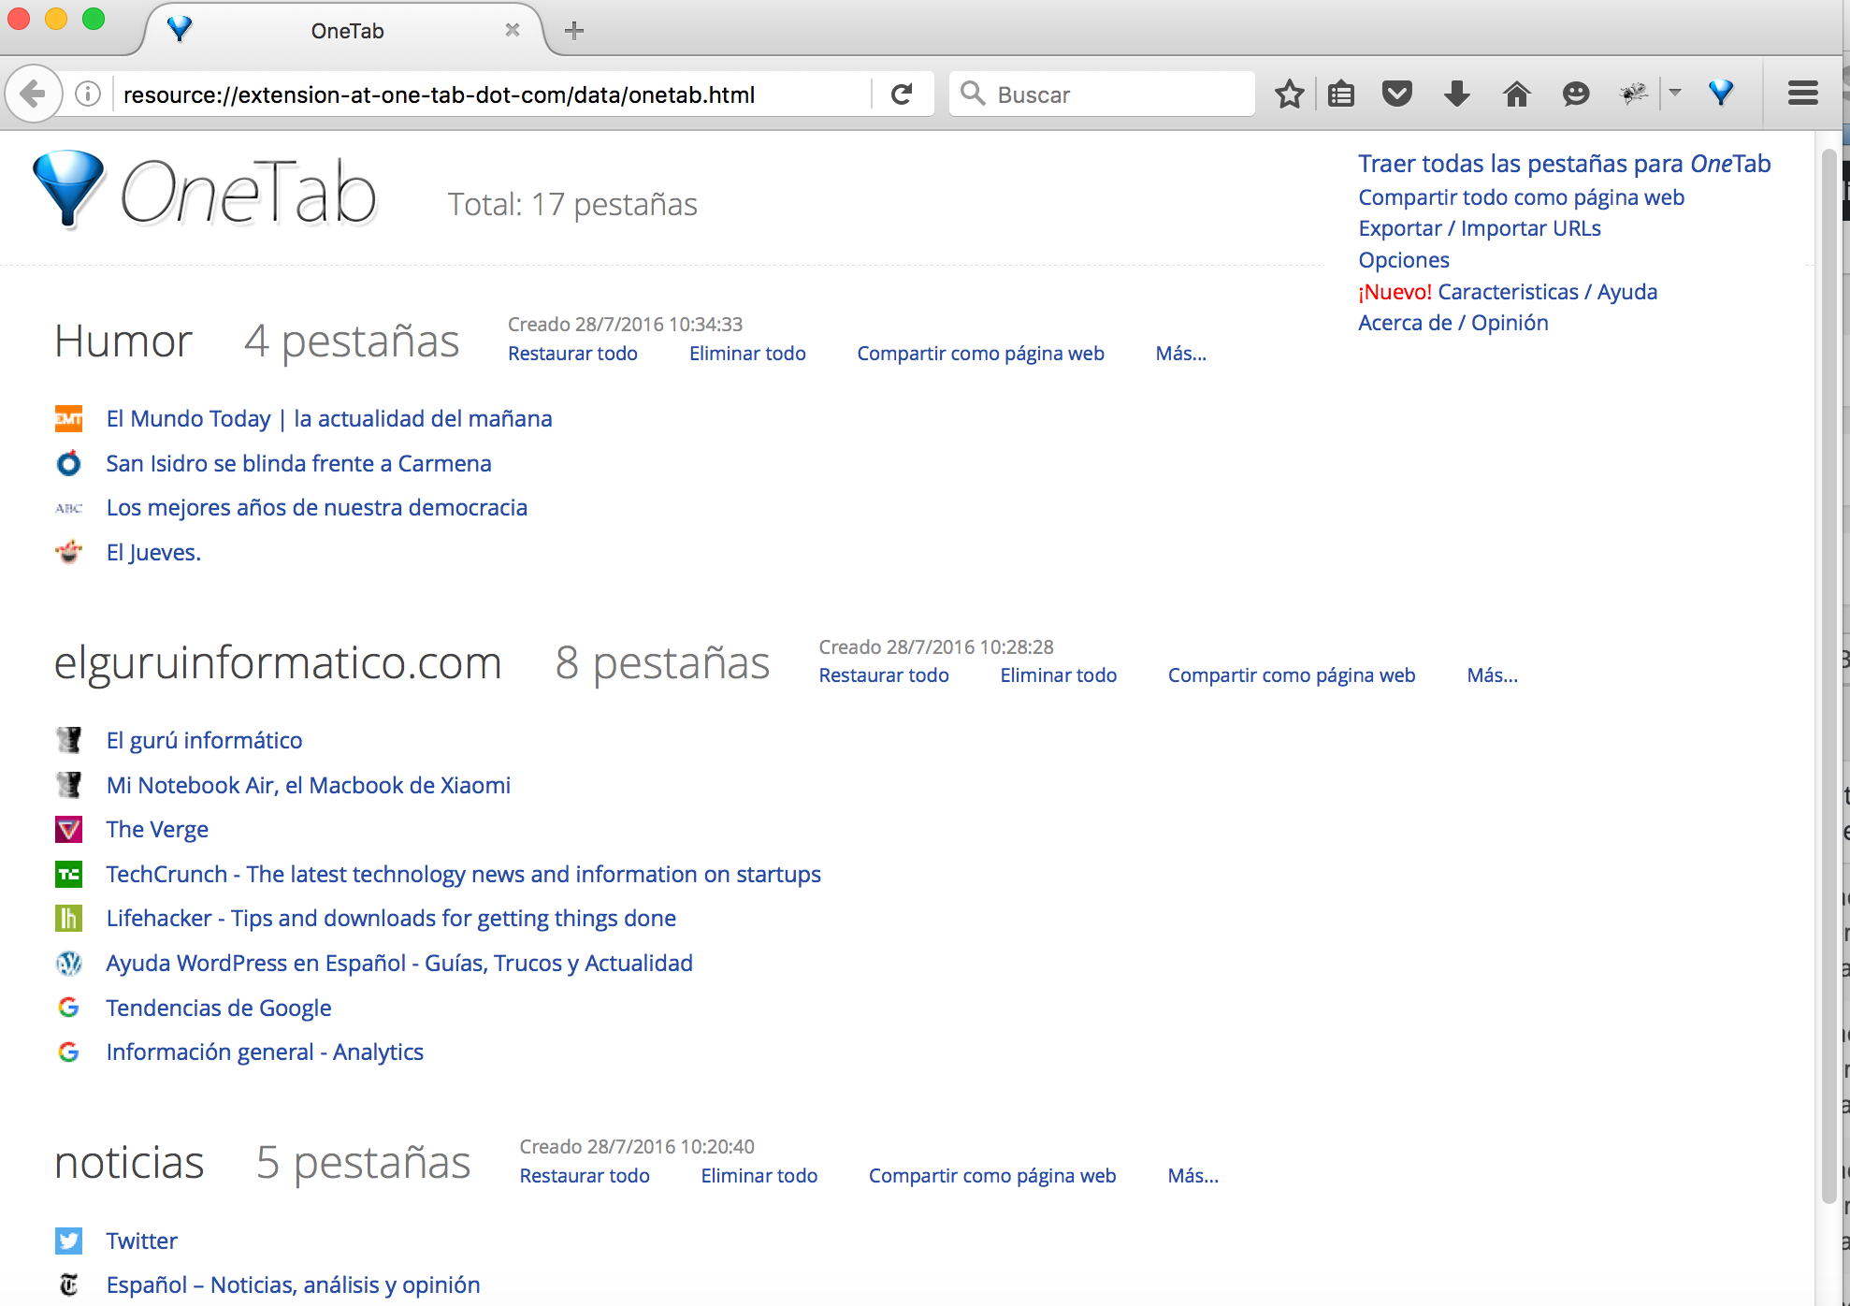Image resolution: width=1850 pixels, height=1306 pixels.
Task: Eliminar todo for elguruinformatico.com group
Action: click(x=1058, y=675)
